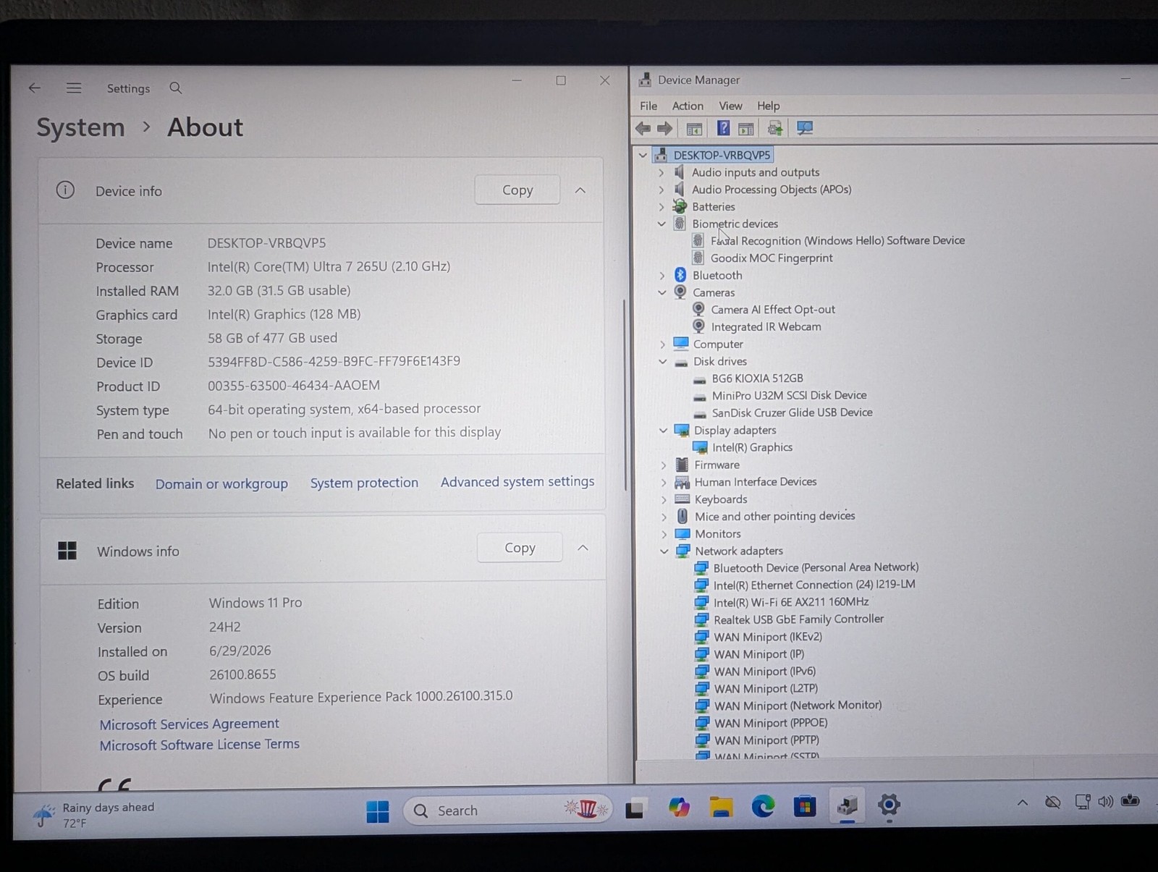Viewport: 1158px width, 872px height.
Task: Click the cloud sync-off tray icon
Action: point(1053,802)
